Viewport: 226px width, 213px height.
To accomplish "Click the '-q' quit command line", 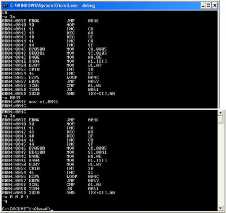I will [x=5, y=201].
